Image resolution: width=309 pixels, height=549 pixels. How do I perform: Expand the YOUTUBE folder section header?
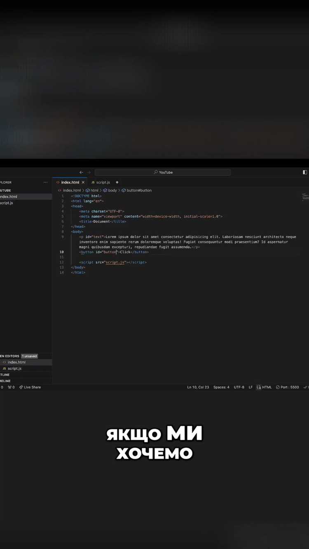(x=26, y=190)
